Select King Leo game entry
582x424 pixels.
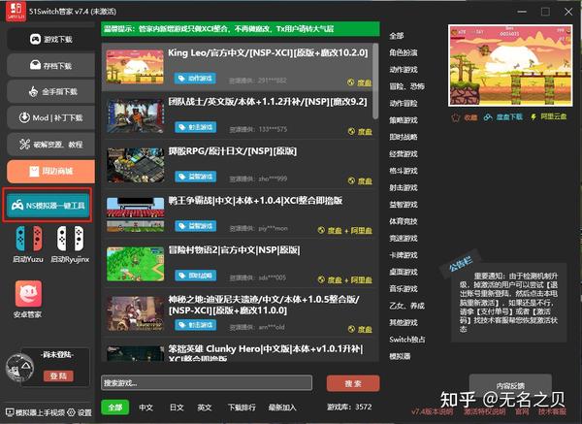pos(238,67)
